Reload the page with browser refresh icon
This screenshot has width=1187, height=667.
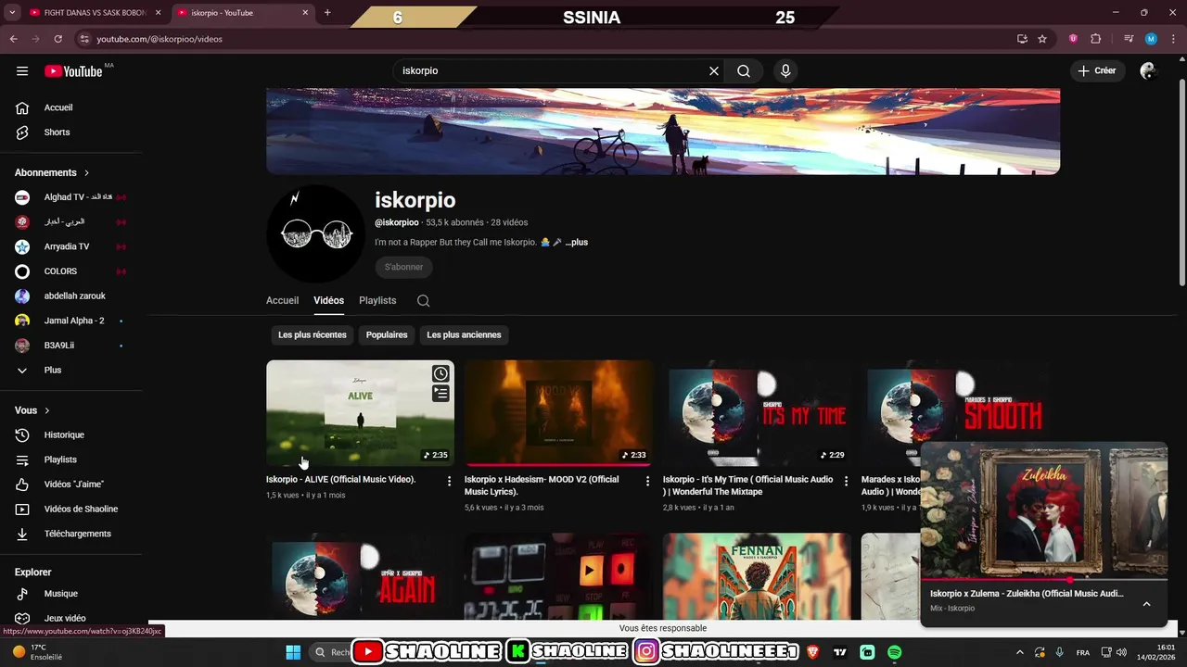(x=57, y=39)
